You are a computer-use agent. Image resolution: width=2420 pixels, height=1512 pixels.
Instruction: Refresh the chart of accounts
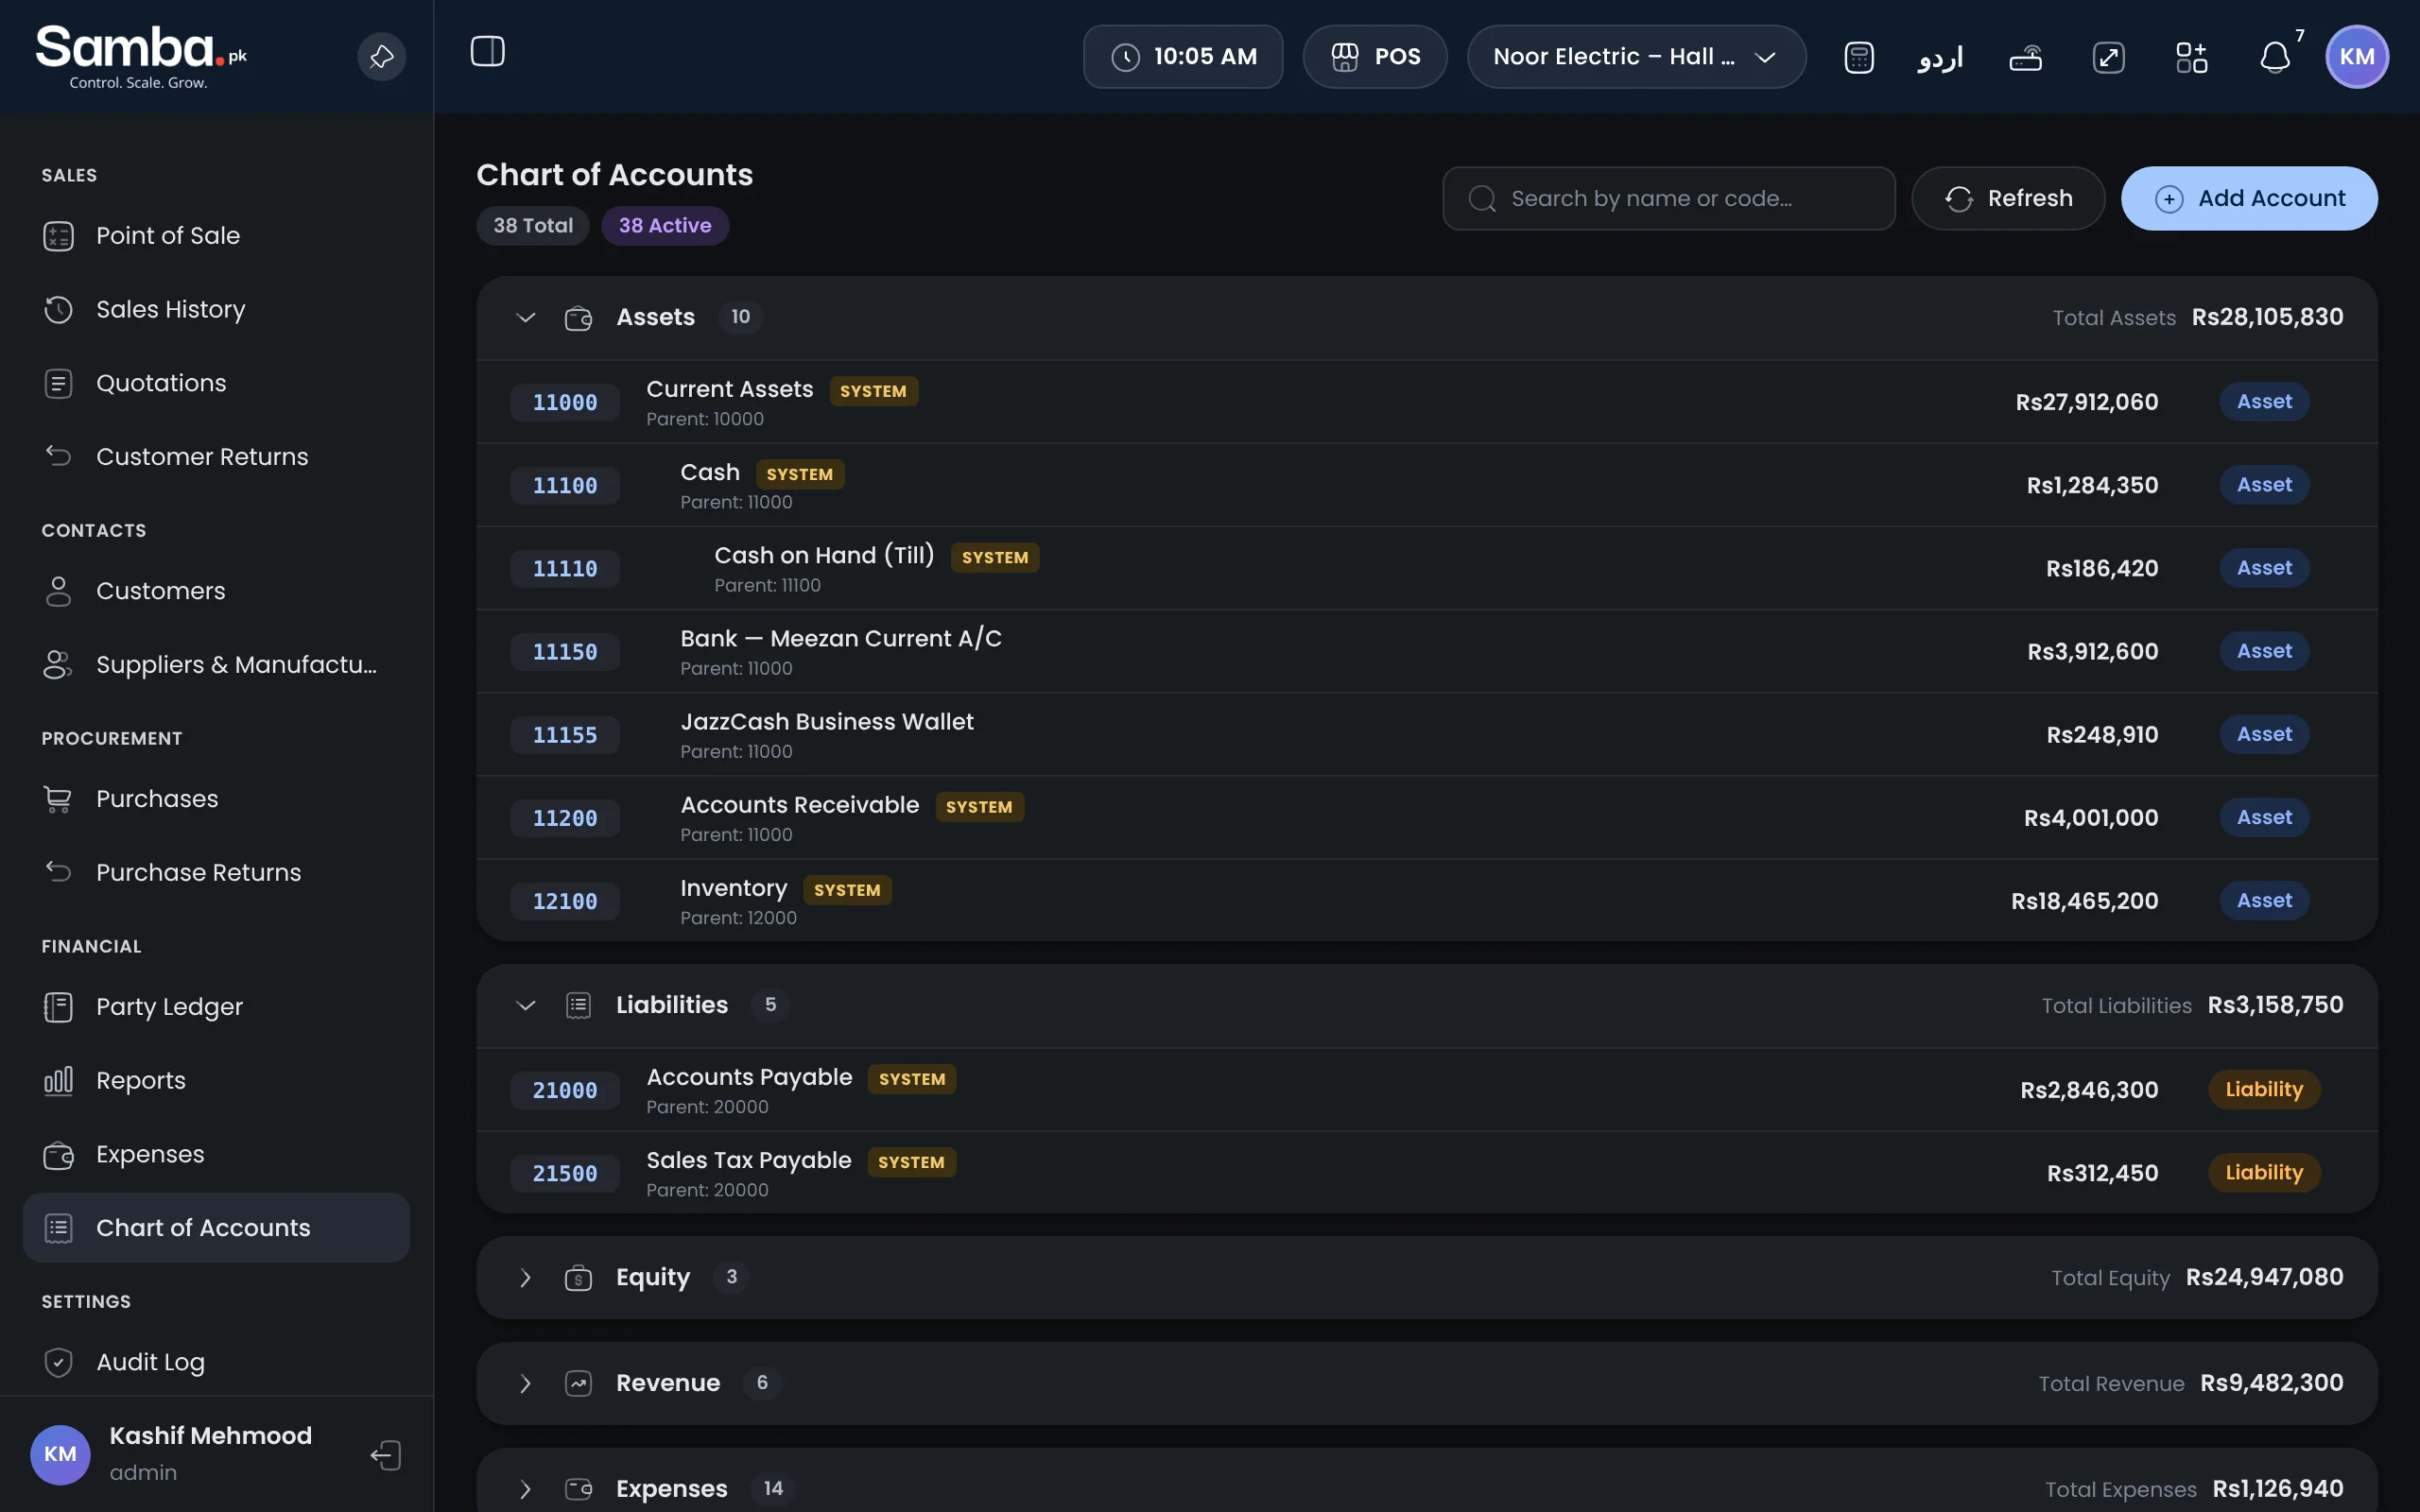click(2008, 198)
